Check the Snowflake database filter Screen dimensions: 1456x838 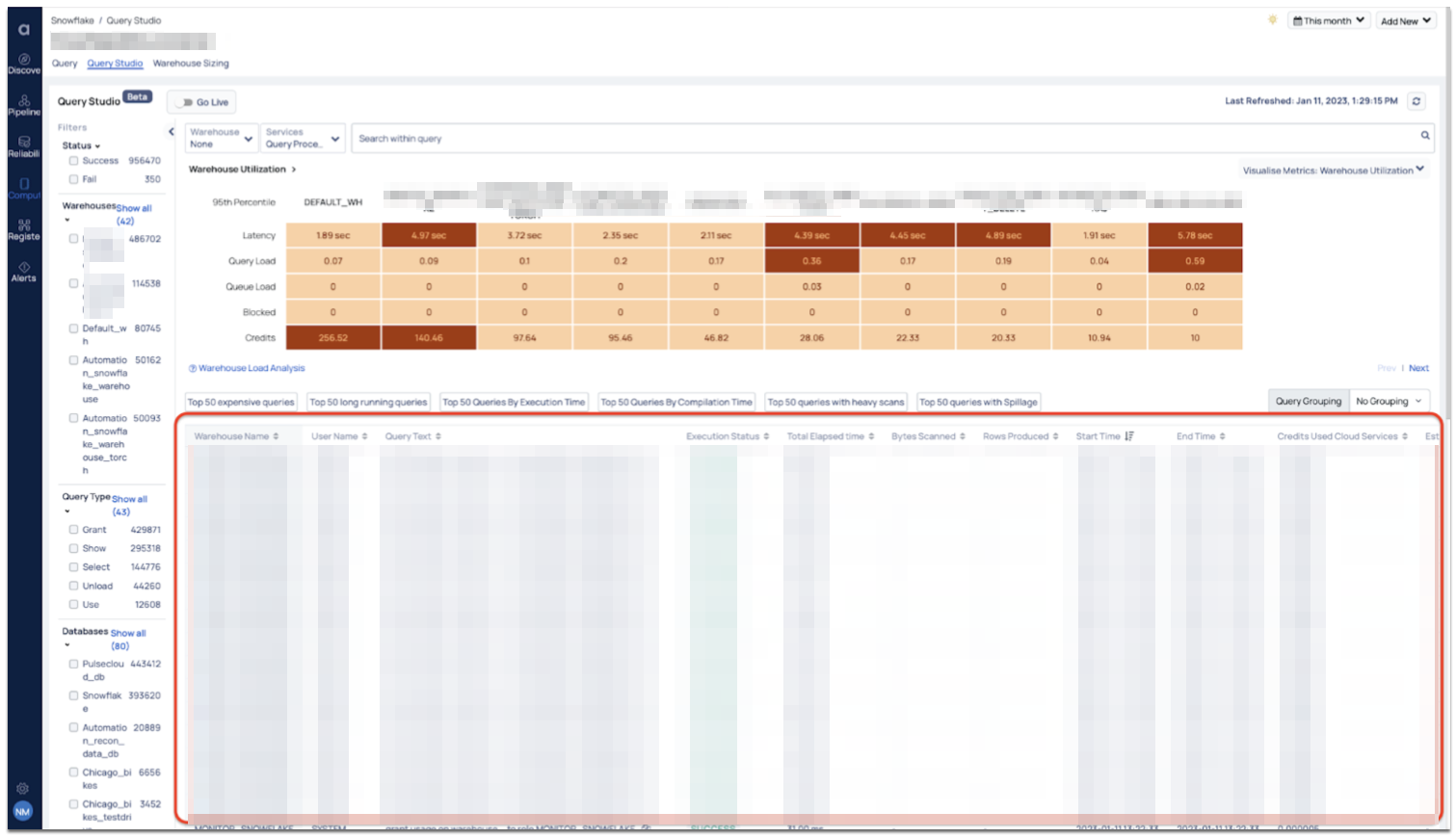(73, 695)
